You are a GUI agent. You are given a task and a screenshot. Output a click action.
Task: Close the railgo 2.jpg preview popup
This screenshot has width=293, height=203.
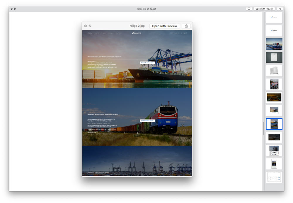tap(85, 26)
